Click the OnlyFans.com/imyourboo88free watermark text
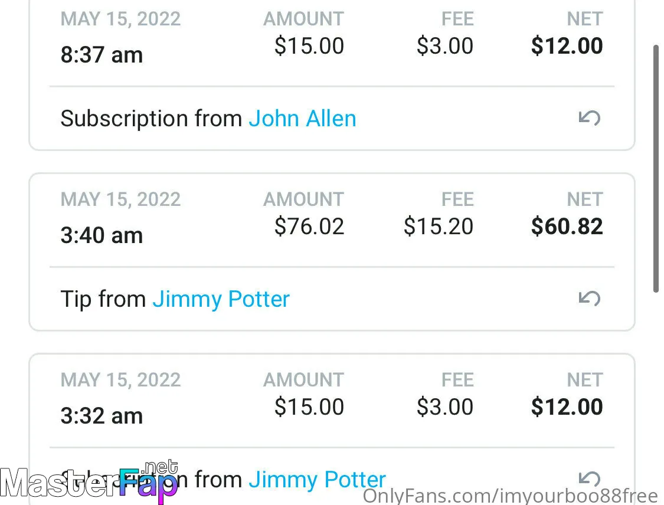Image resolution: width=664 pixels, height=505 pixels. tap(511, 496)
